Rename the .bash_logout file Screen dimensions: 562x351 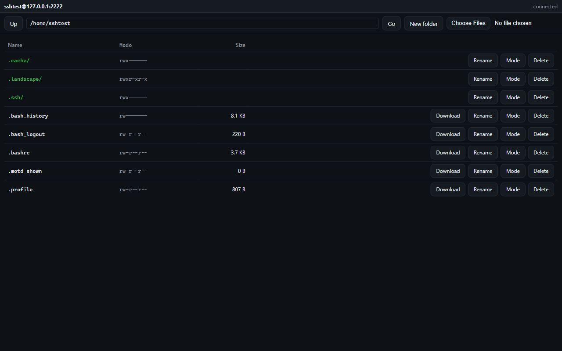[483, 134]
